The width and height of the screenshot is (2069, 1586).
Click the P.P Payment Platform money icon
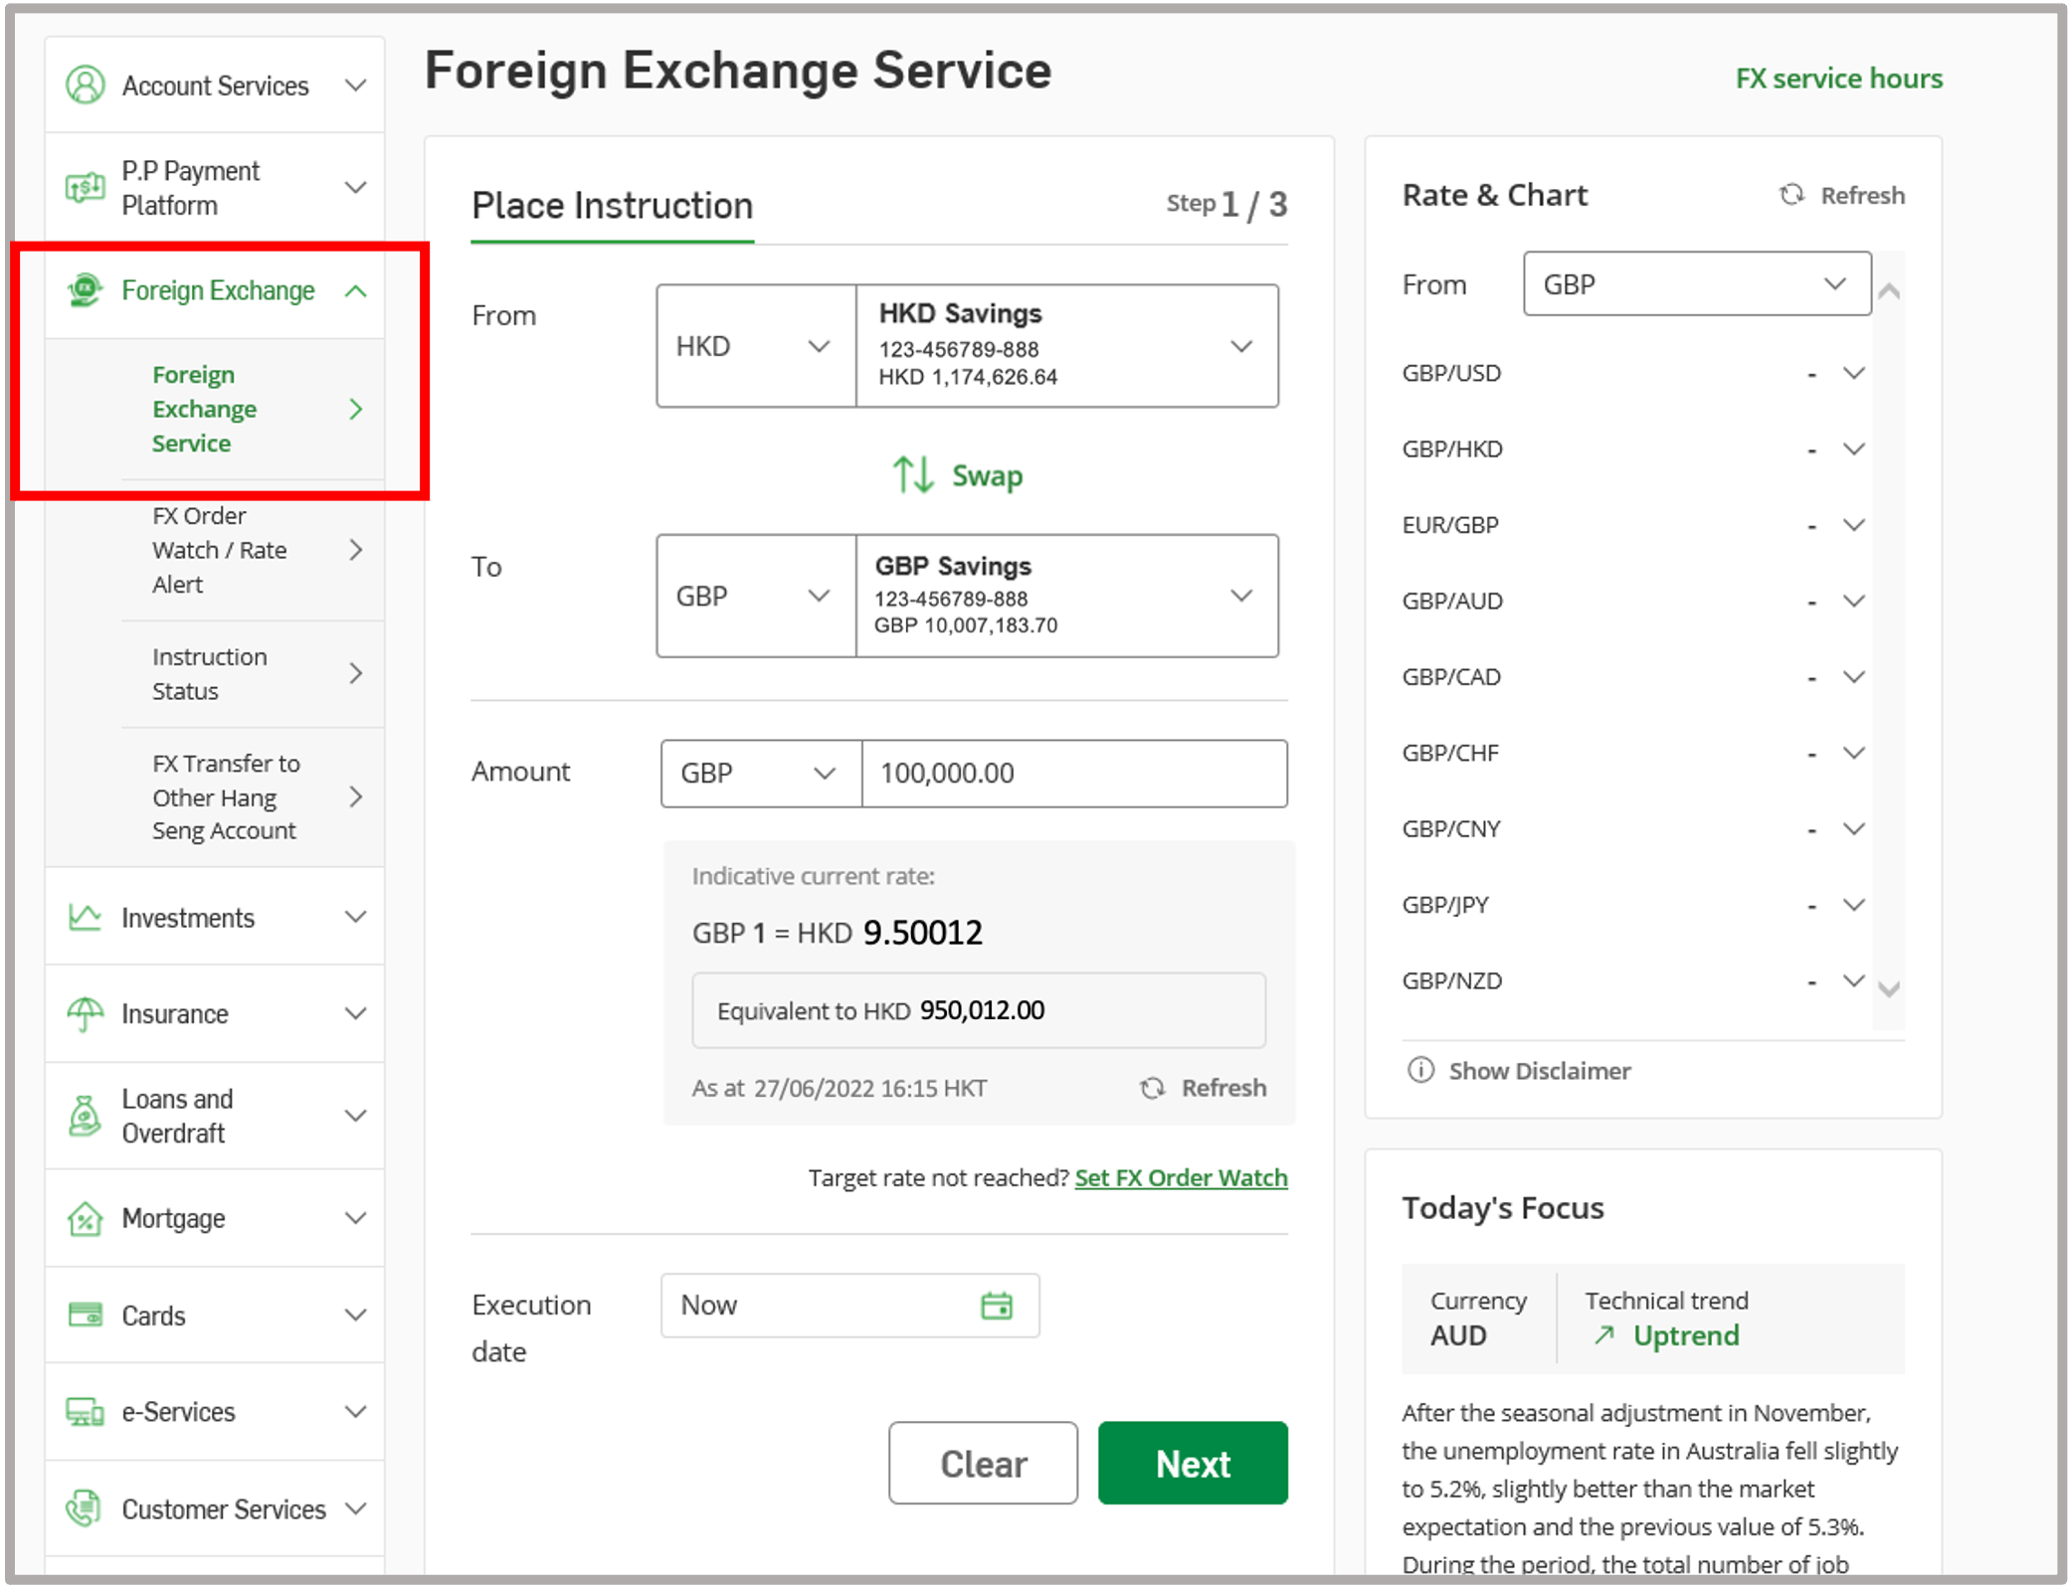tap(86, 187)
